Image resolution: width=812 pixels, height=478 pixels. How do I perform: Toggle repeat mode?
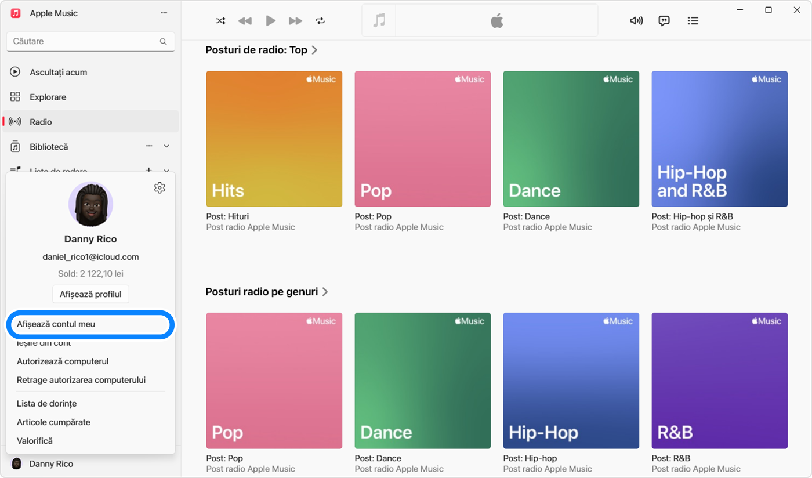point(320,21)
